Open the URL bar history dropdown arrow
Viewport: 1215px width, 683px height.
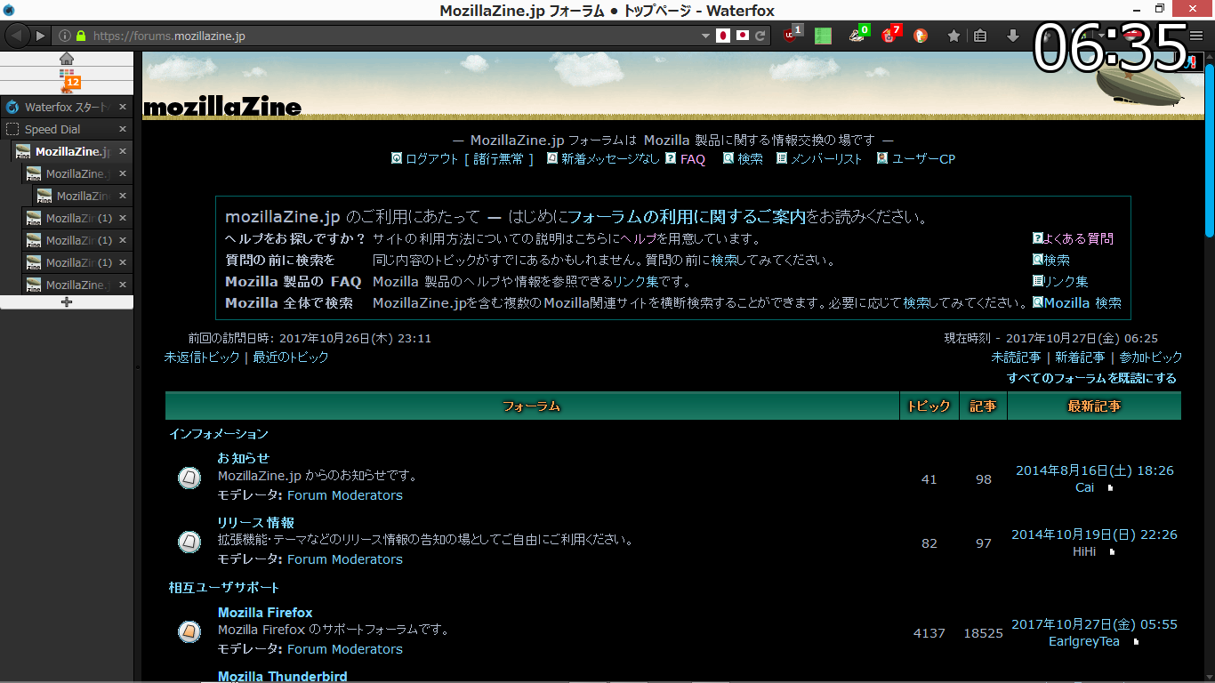pos(705,36)
